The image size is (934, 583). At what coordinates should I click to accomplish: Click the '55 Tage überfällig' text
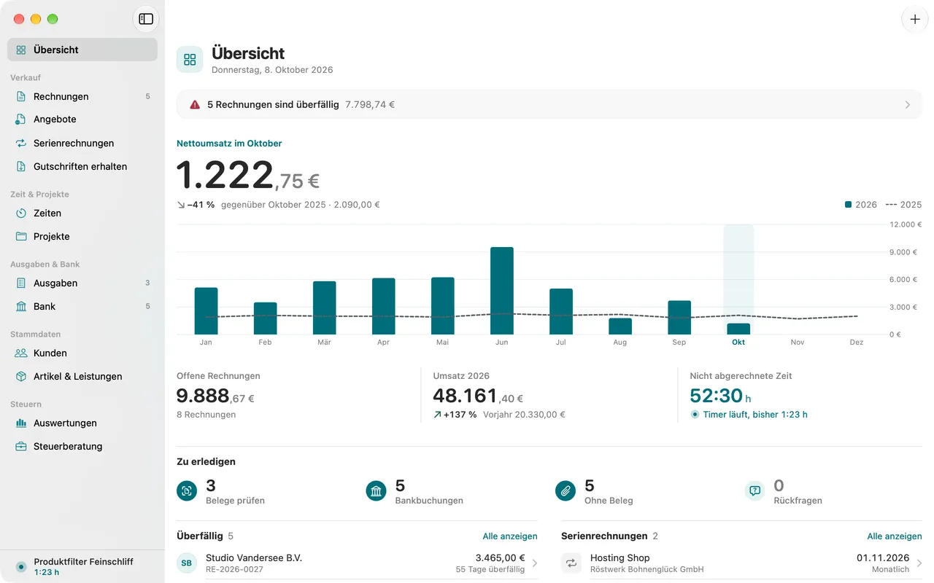click(x=490, y=570)
